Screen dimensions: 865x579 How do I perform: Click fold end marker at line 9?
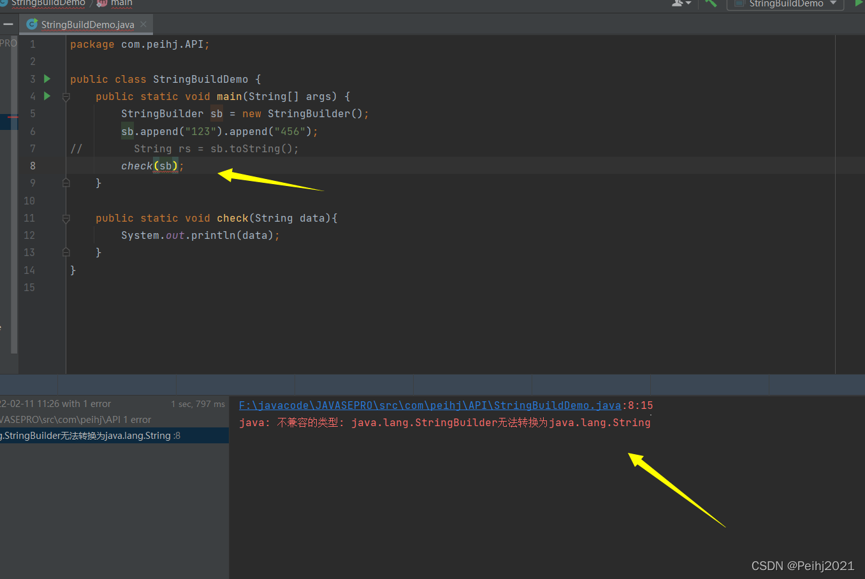coord(66,183)
